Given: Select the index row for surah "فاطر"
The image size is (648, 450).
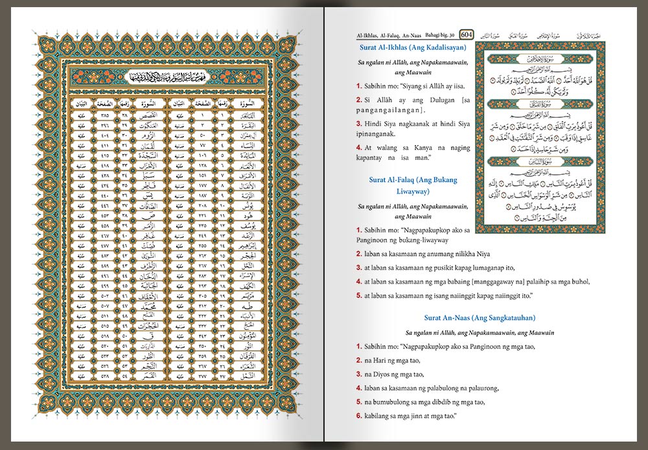Looking at the screenshot, I should [119, 186].
